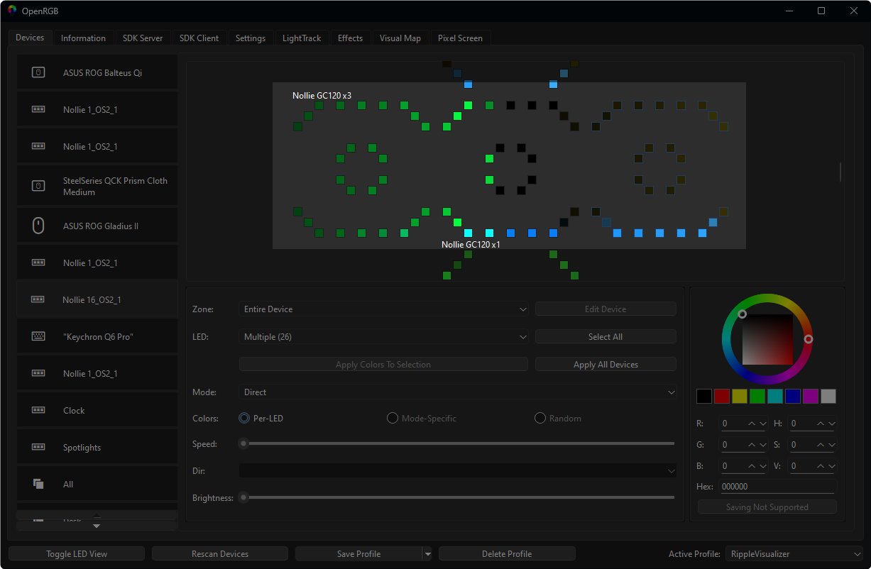Screen dimensions: 871x569
Task: Click the Spotlights device icon
Action: click(39, 447)
